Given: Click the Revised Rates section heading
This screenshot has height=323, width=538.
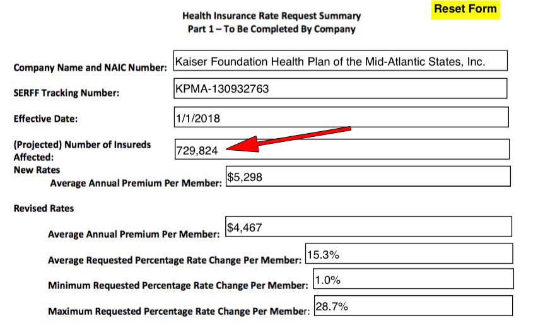Looking at the screenshot, I should pyautogui.click(x=44, y=208).
